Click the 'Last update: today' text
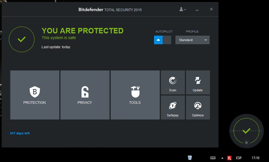 click(56, 47)
